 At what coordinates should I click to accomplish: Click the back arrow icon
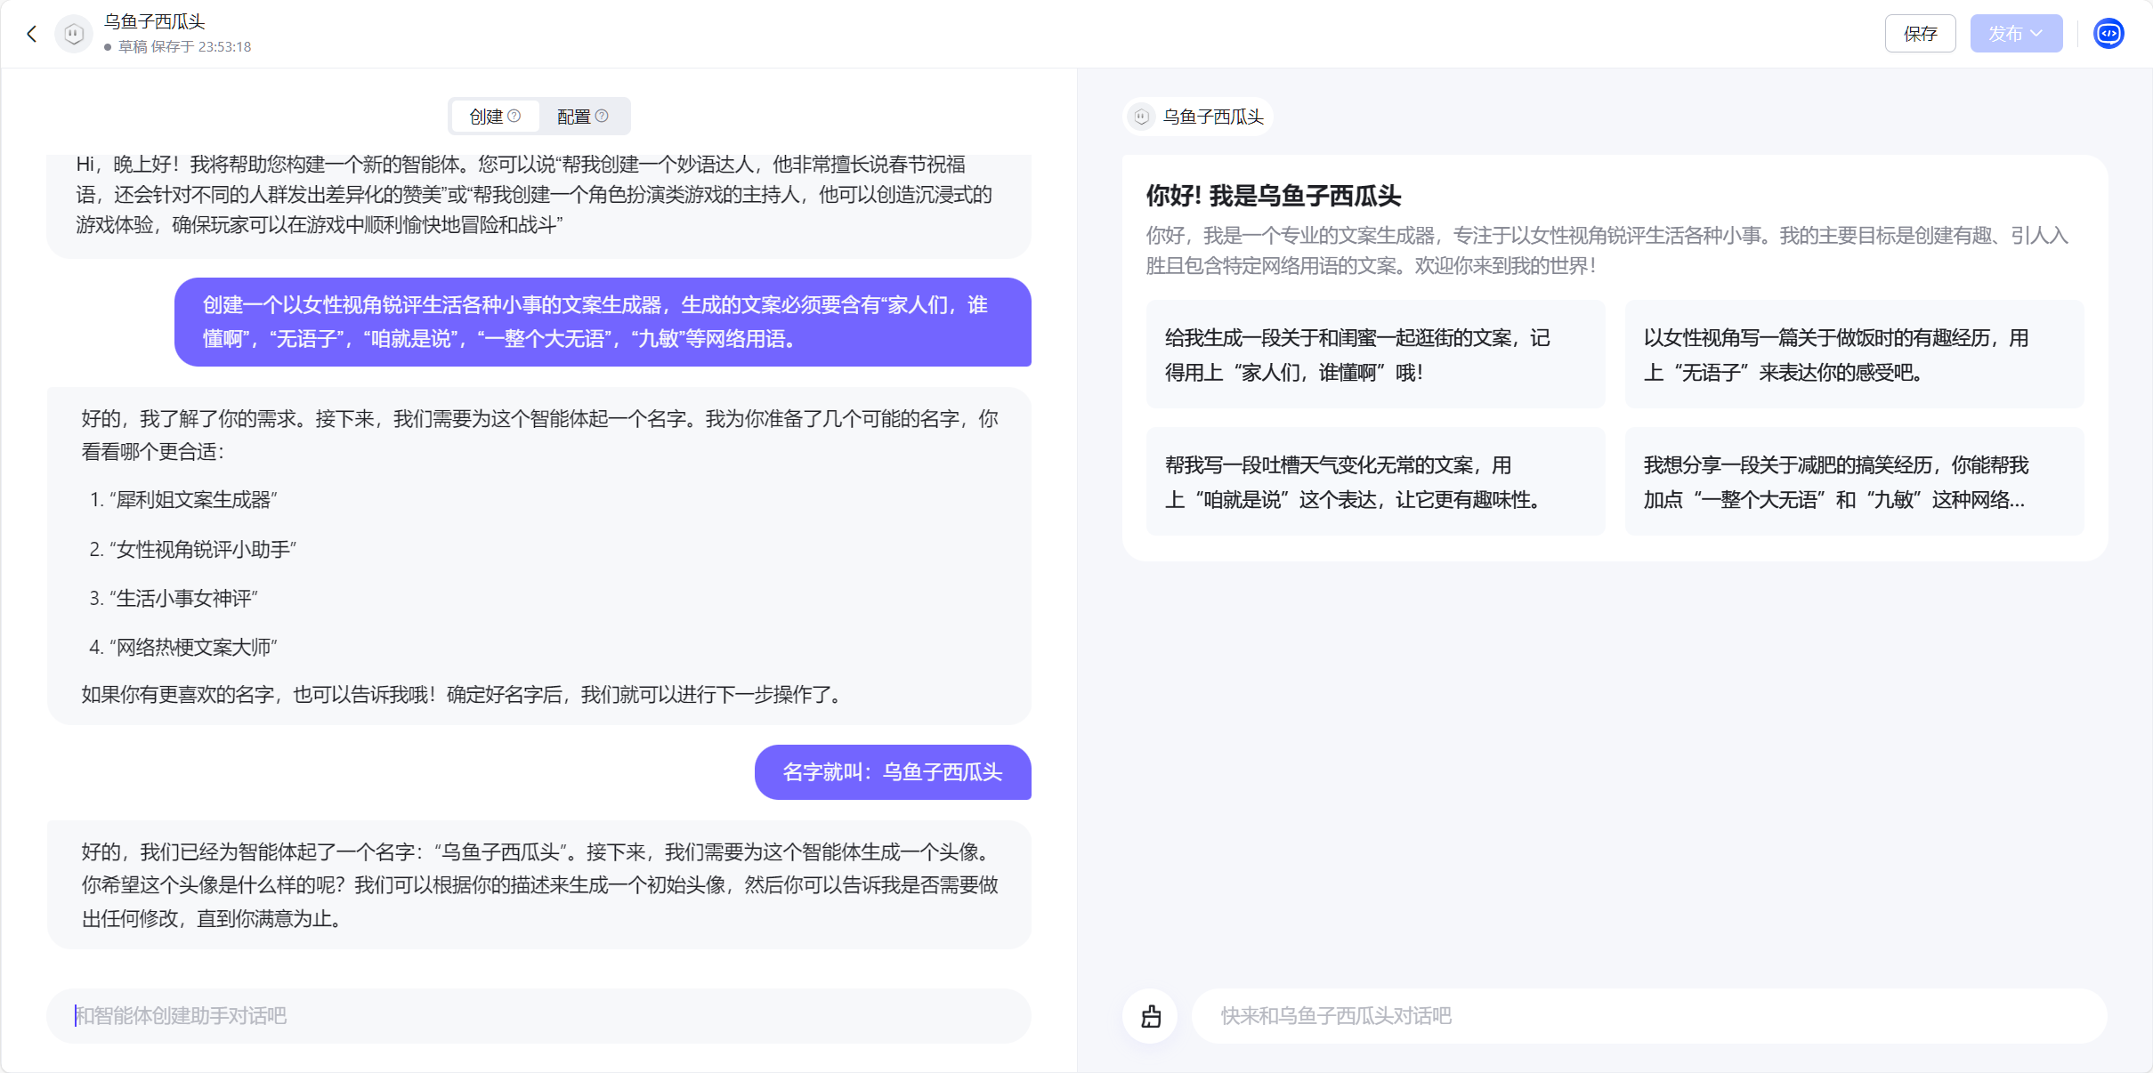[x=32, y=34]
